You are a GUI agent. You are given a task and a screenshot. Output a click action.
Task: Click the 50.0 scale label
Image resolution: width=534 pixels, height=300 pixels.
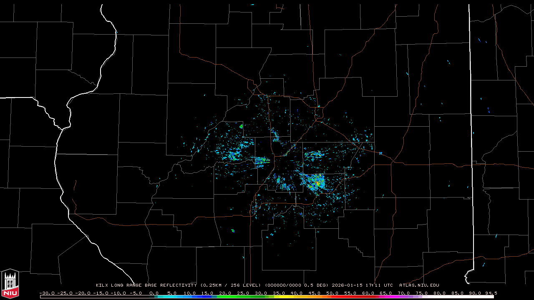pyautogui.click(x=332, y=293)
